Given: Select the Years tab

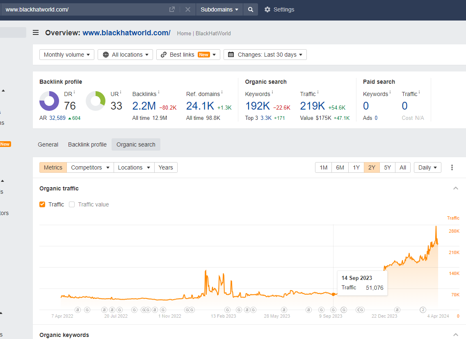Looking at the screenshot, I should (x=166, y=167).
